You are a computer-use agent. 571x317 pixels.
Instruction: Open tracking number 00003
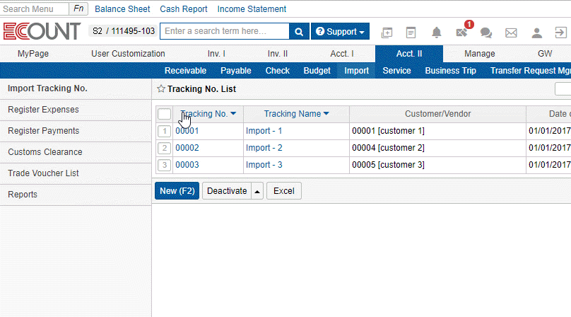pyautogui.click(x=187, y=165)
